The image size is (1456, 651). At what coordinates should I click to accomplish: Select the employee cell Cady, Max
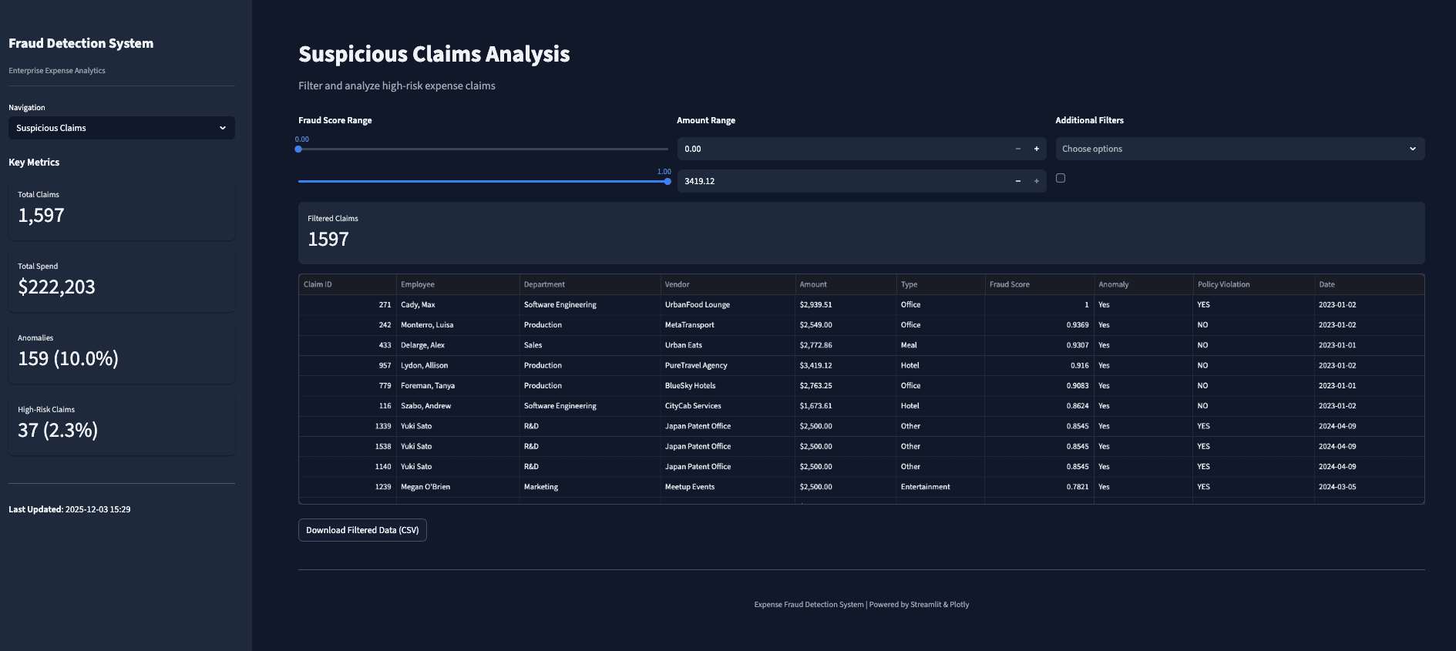(x=458, y=305)
